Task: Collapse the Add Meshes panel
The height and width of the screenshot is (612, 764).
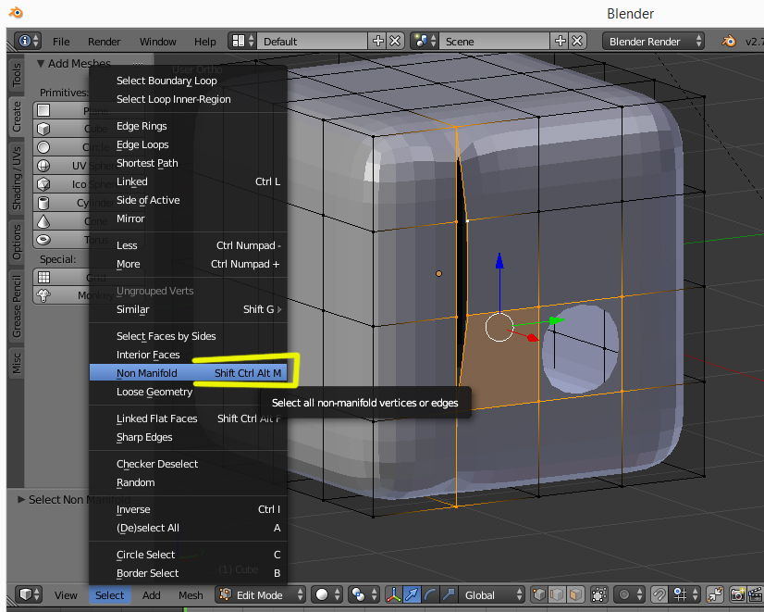Action: coord(41,63)
